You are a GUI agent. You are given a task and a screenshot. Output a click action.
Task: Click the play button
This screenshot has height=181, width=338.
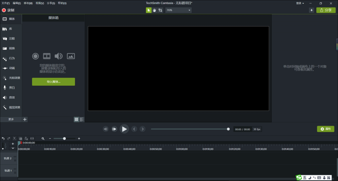tap(124, 129)
